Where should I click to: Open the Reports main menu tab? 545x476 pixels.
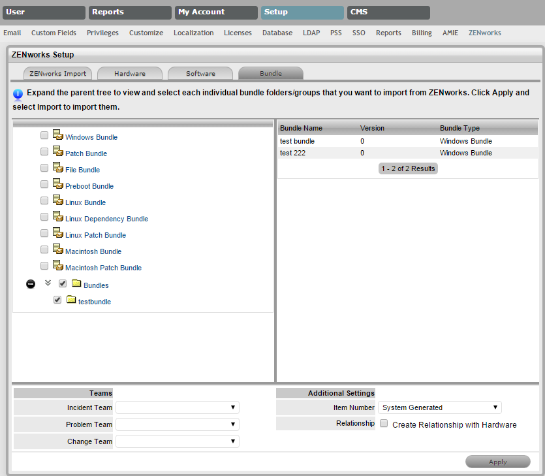coord(130,12)
